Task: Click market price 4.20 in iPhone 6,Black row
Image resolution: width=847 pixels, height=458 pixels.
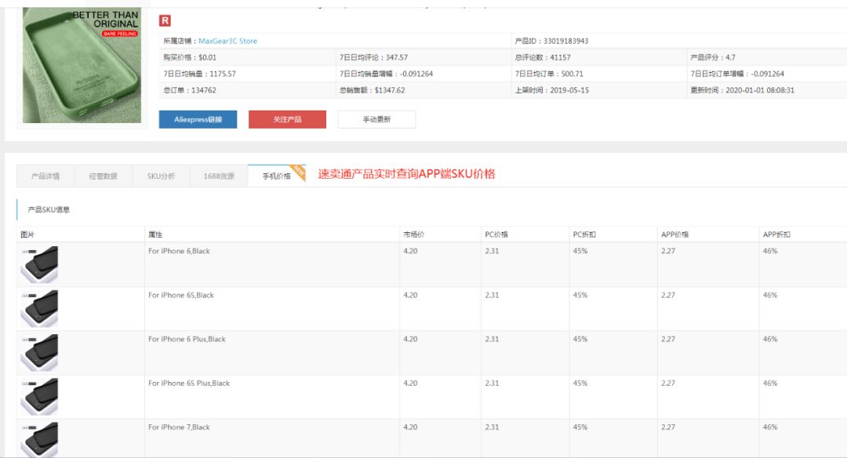Action: (x=410, y=251)
